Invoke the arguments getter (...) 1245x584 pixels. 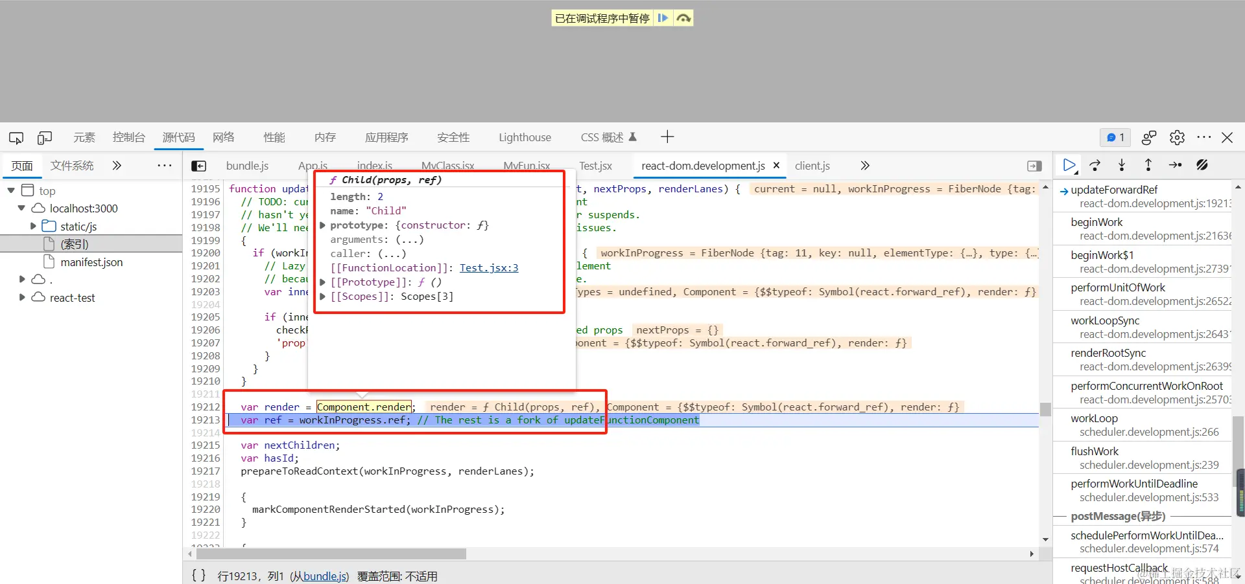409,240
